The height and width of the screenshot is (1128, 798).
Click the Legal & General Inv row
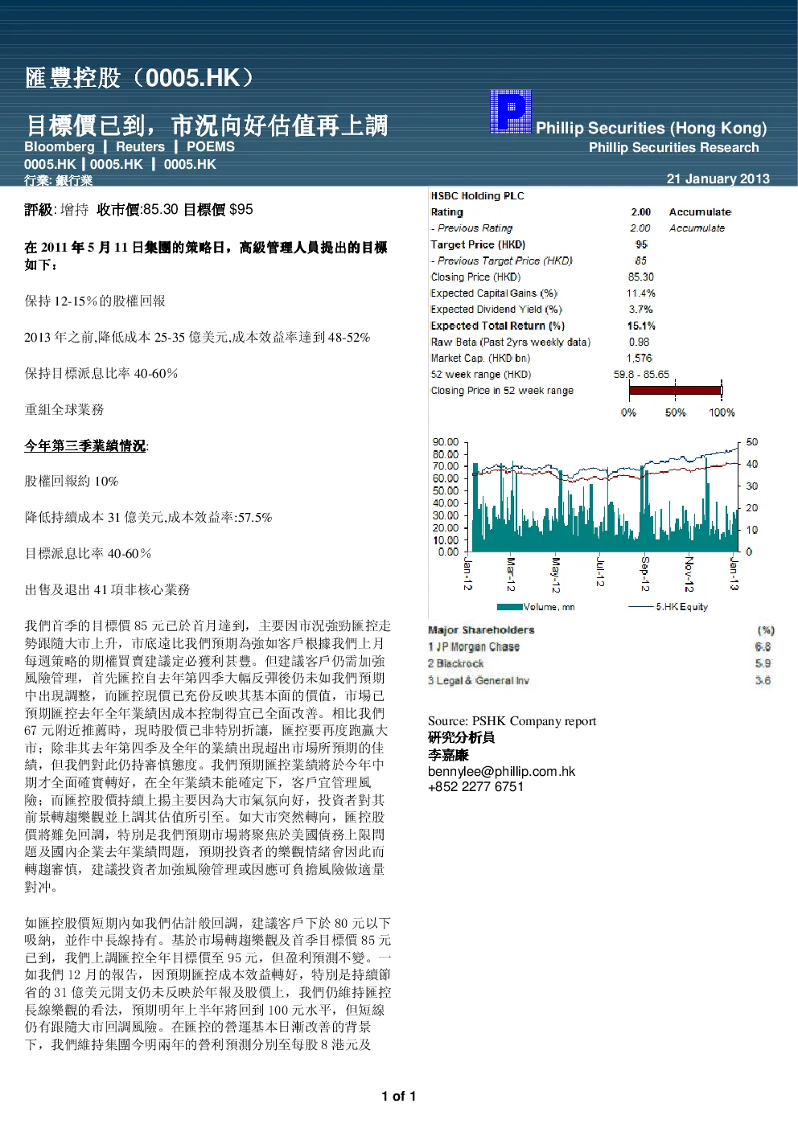coord(600,680)
